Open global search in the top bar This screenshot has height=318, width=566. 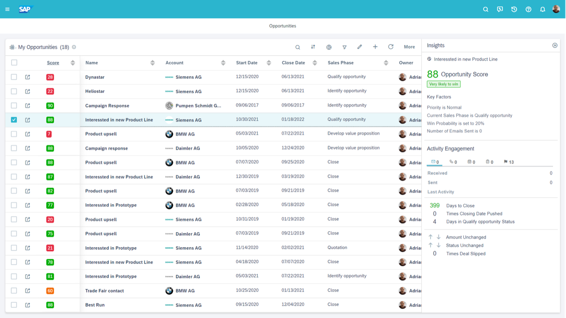[x=486, y=9]
